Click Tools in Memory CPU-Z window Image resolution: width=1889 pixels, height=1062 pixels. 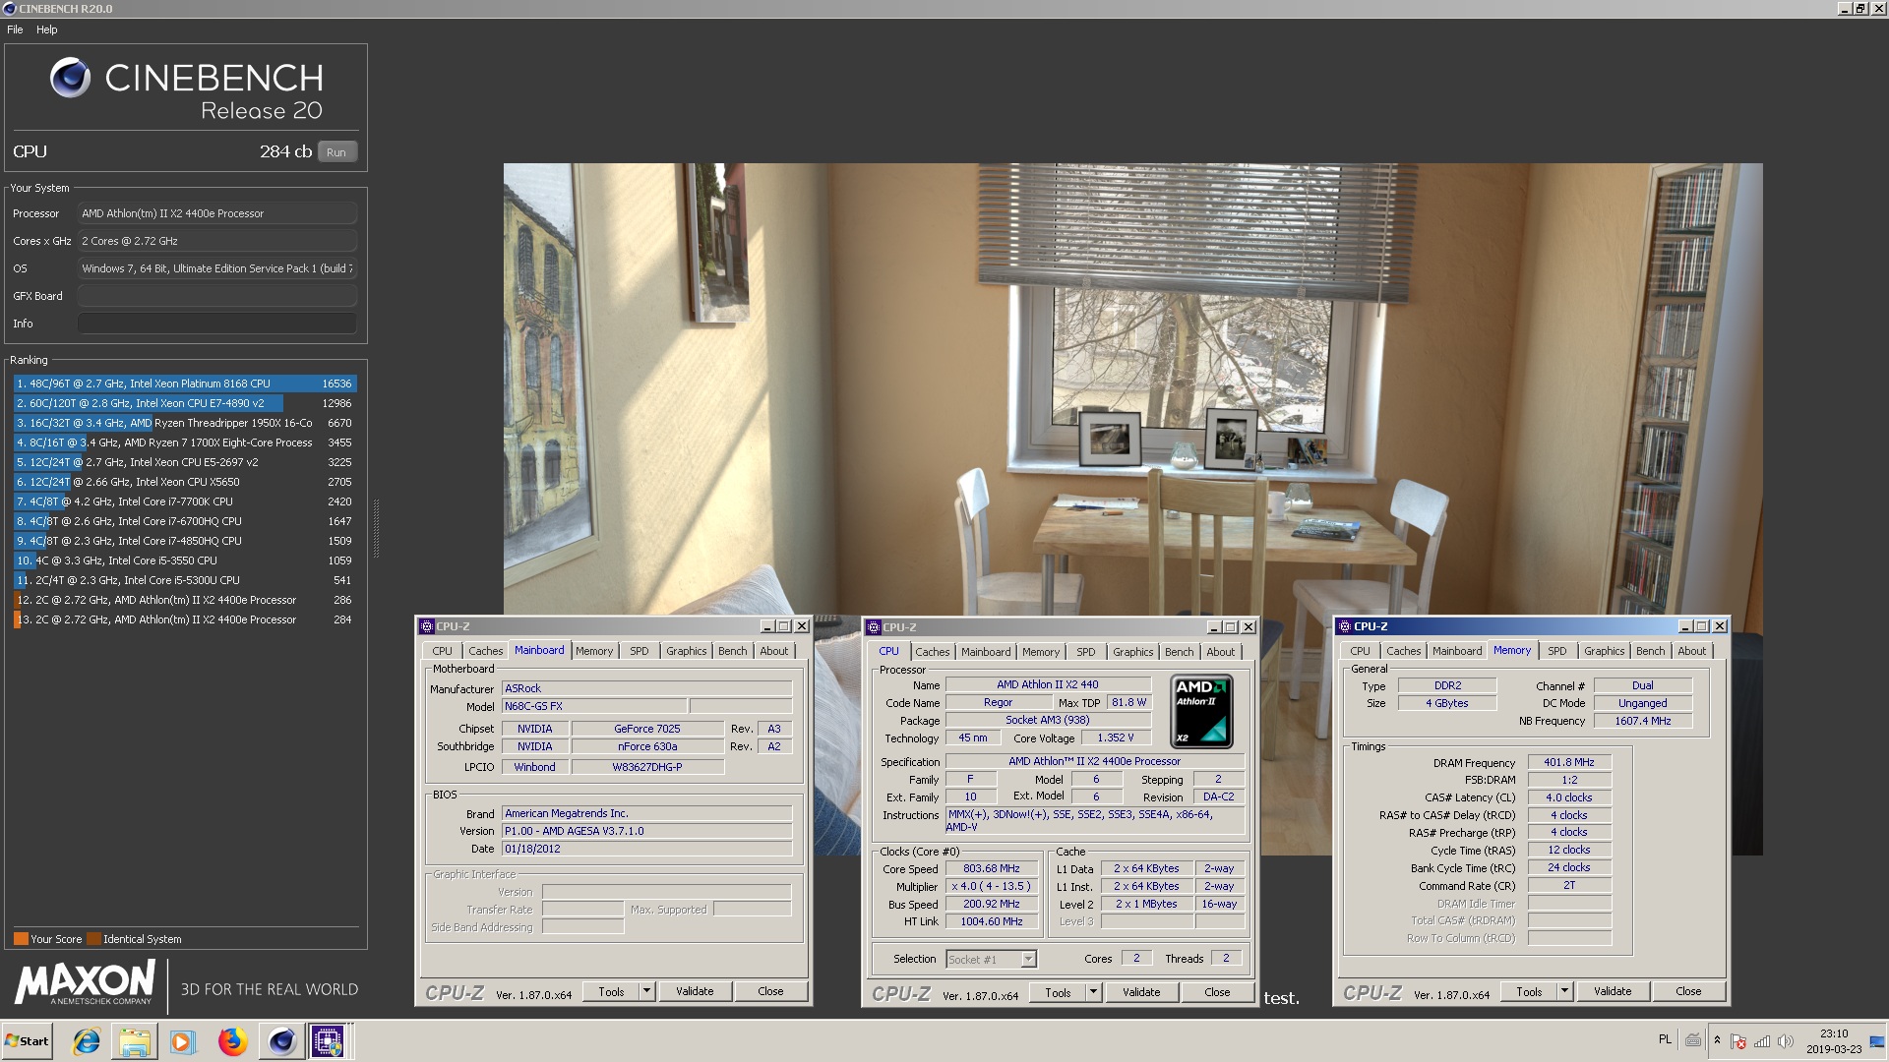(1529, 991)
